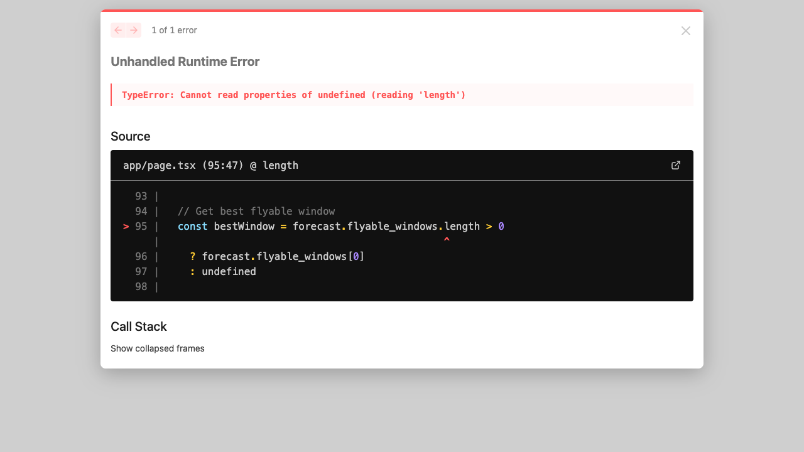
Task: Click the const keyword on line 95
Action: pos(192,227)
